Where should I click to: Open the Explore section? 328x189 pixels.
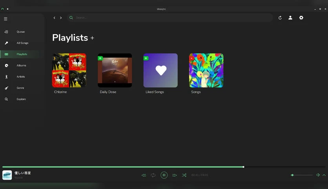21,99
